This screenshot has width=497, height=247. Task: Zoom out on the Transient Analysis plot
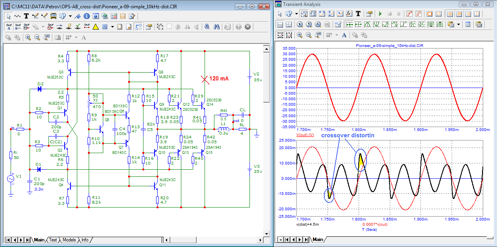pyautogui.click(x=309, y=35)
